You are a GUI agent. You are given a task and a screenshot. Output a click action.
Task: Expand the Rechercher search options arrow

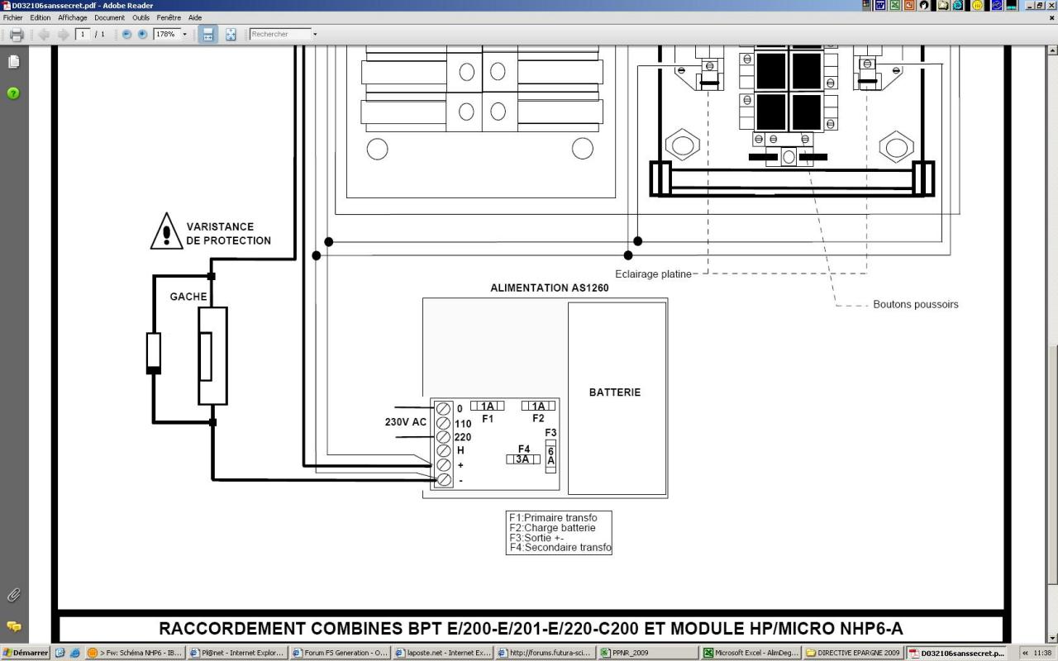point(315,35)
